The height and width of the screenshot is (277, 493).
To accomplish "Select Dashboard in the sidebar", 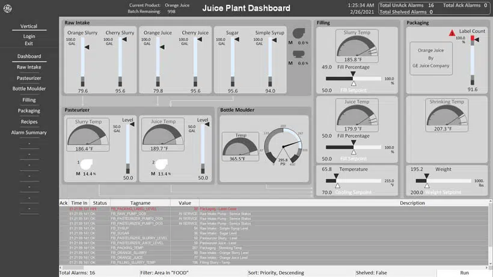I will (29, 56).
